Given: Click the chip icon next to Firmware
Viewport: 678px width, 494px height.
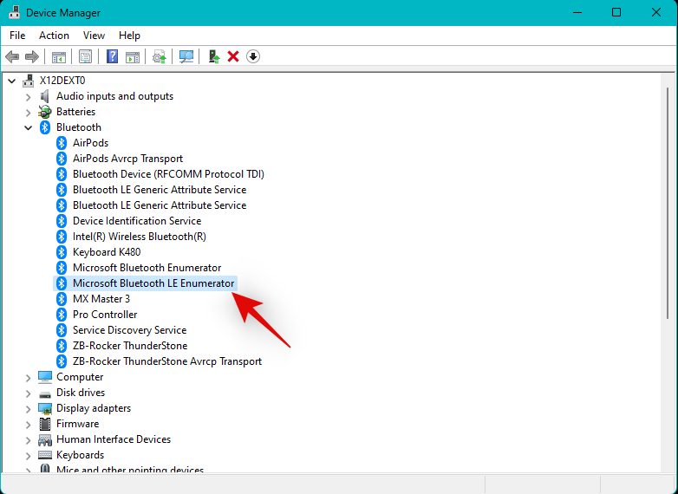Looking at the screenshot, I should pos(45,424).
